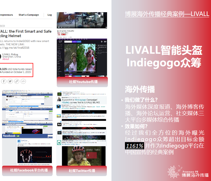Click the Facebook post image of helmeted rider

[x=35, y=155]
